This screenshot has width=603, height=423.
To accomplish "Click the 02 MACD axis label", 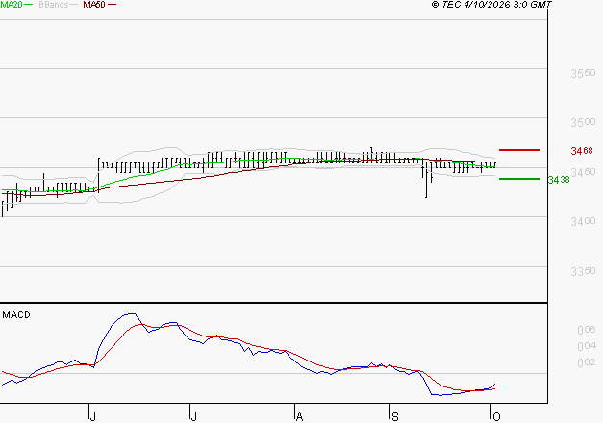I will [x=587, y=362].
